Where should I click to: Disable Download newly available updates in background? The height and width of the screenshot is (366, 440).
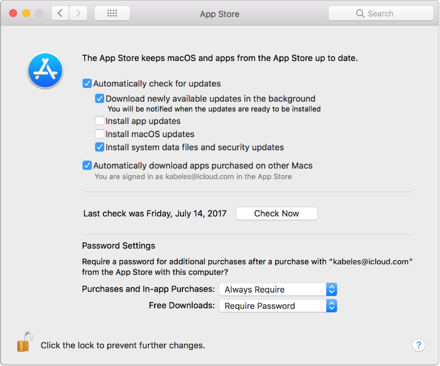coord(100,99)
